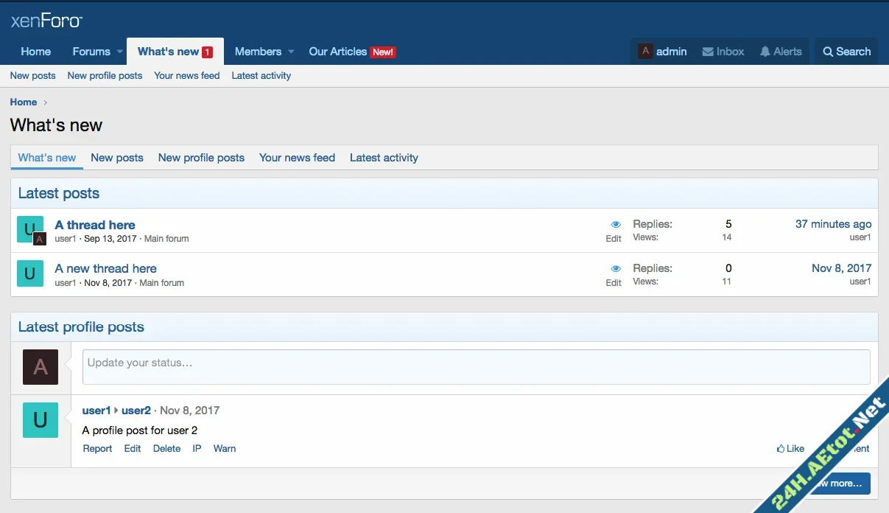This screenshot has width=889, height=513.
Task: Click user1's avatar on the profile post
Action: [41, 420]
